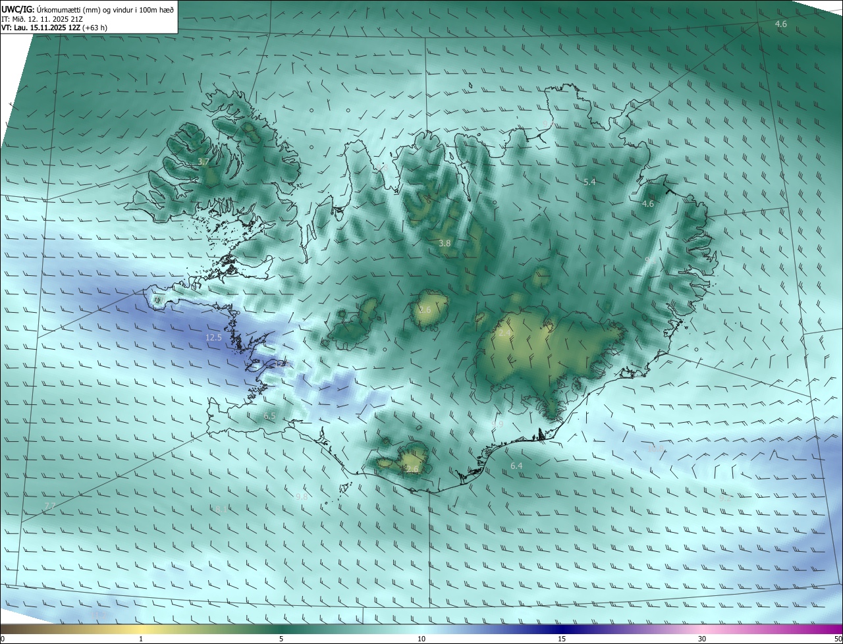Click the 6.4 value off the south coast
Image resolution: width=843 pixels, height=644 pixels.
pyautogui.click(x=516, y=466)
